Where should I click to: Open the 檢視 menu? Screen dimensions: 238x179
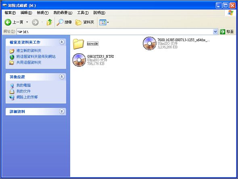click(43, 13)
